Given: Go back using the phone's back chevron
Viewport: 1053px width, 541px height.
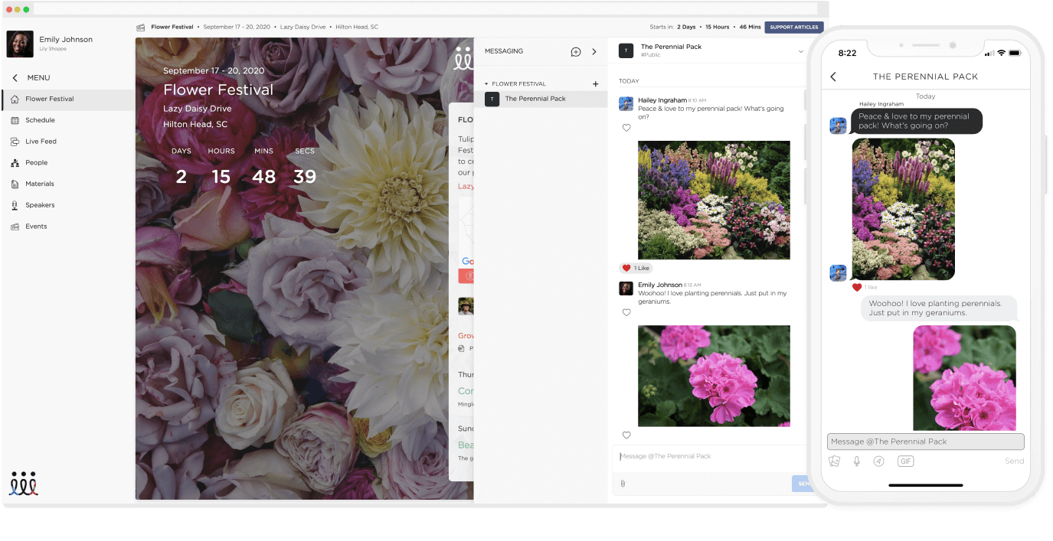Looking at the screenshot, I should 833,77.
